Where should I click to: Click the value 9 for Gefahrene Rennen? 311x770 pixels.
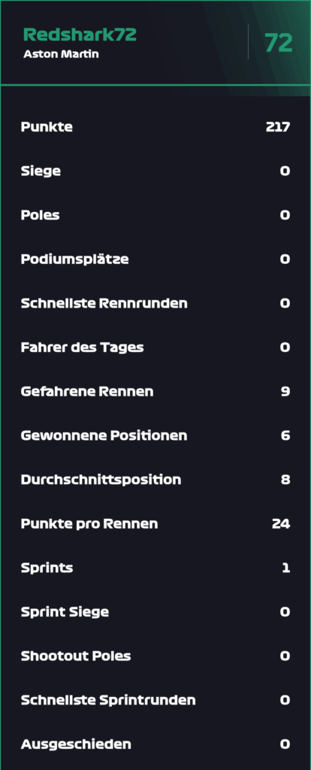pos(285,391)
